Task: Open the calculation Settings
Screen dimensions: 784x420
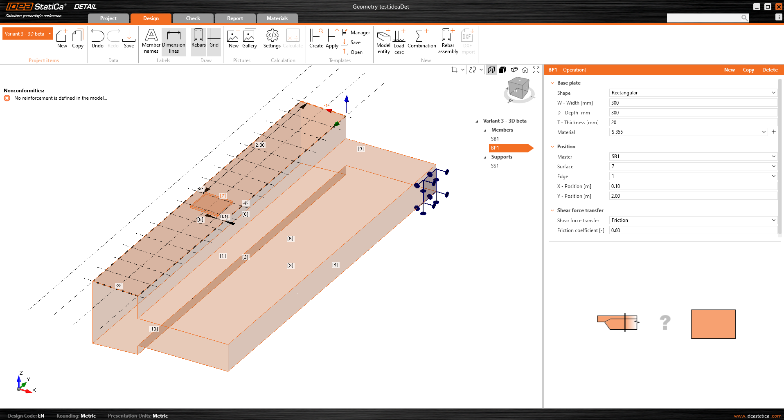Action: tap(271, 40)
